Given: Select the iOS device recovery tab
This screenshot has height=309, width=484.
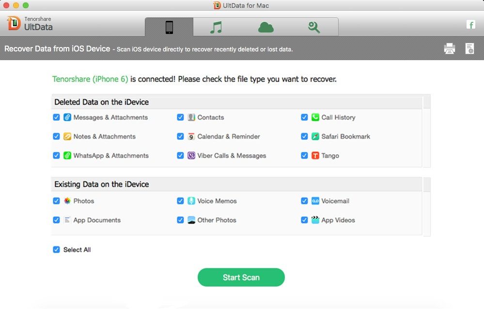Looking at the screenshot, I should [169, 27].
